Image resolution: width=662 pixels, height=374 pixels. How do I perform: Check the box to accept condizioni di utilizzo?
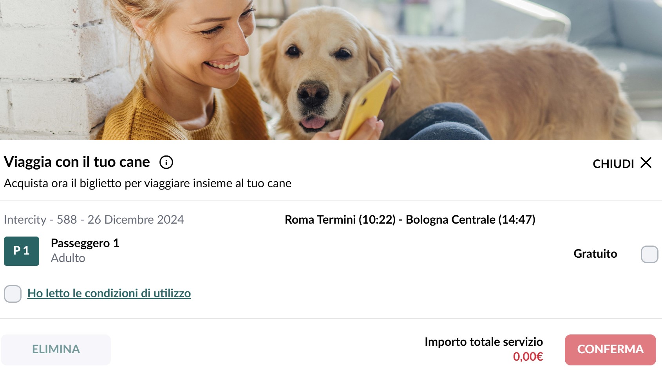13,294
